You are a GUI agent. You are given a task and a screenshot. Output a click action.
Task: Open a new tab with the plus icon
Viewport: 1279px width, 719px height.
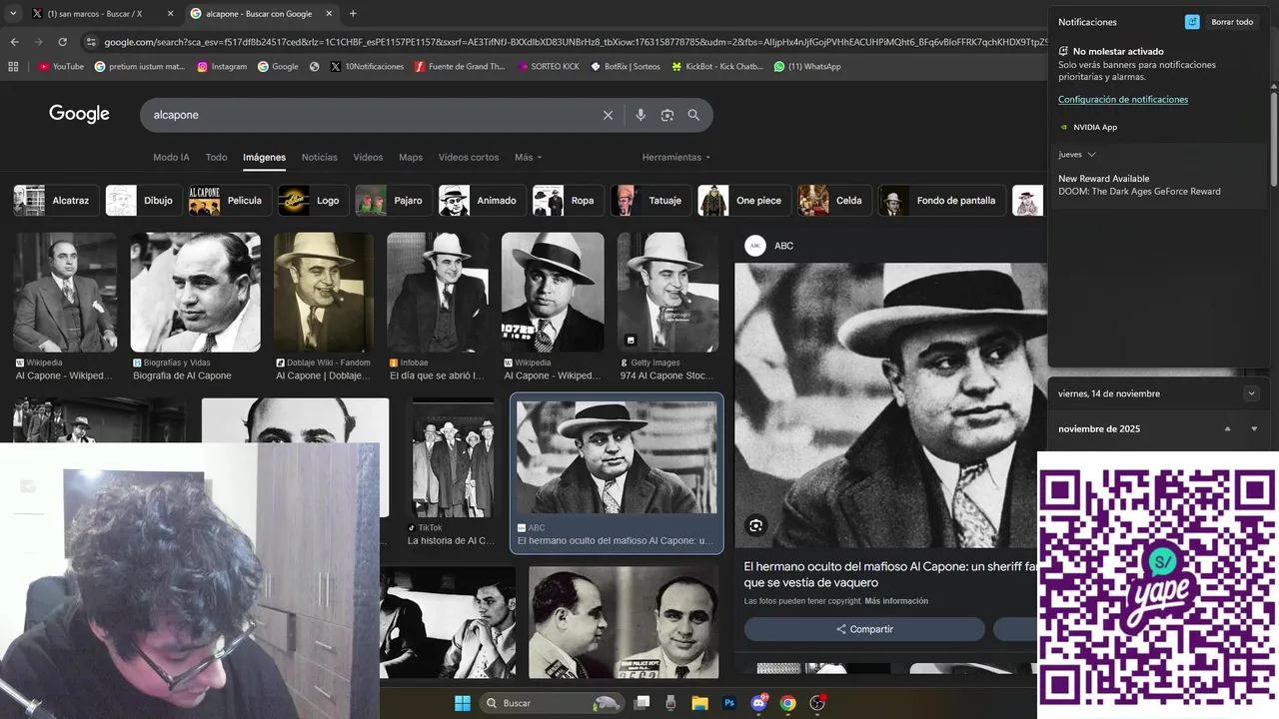click(x=353, y=14)
